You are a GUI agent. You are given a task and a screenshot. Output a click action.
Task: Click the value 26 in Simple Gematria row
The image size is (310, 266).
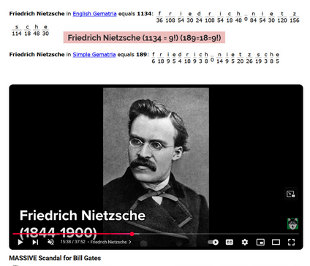pyautogui.click(x=249, y=61)
